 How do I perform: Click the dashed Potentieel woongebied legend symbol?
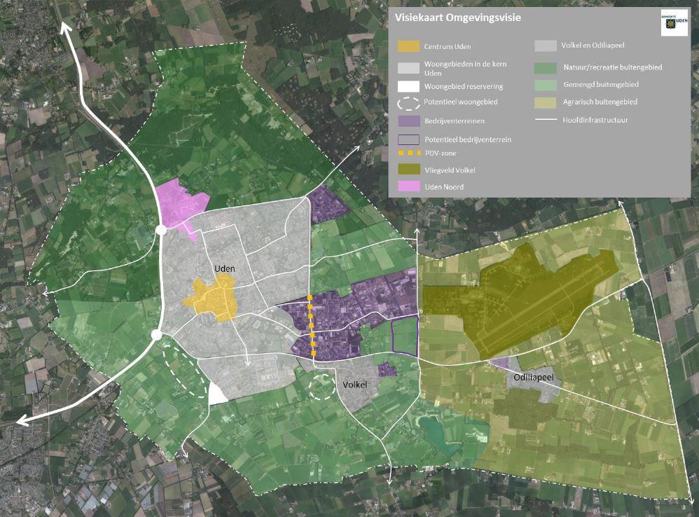[x=408, y=104]
